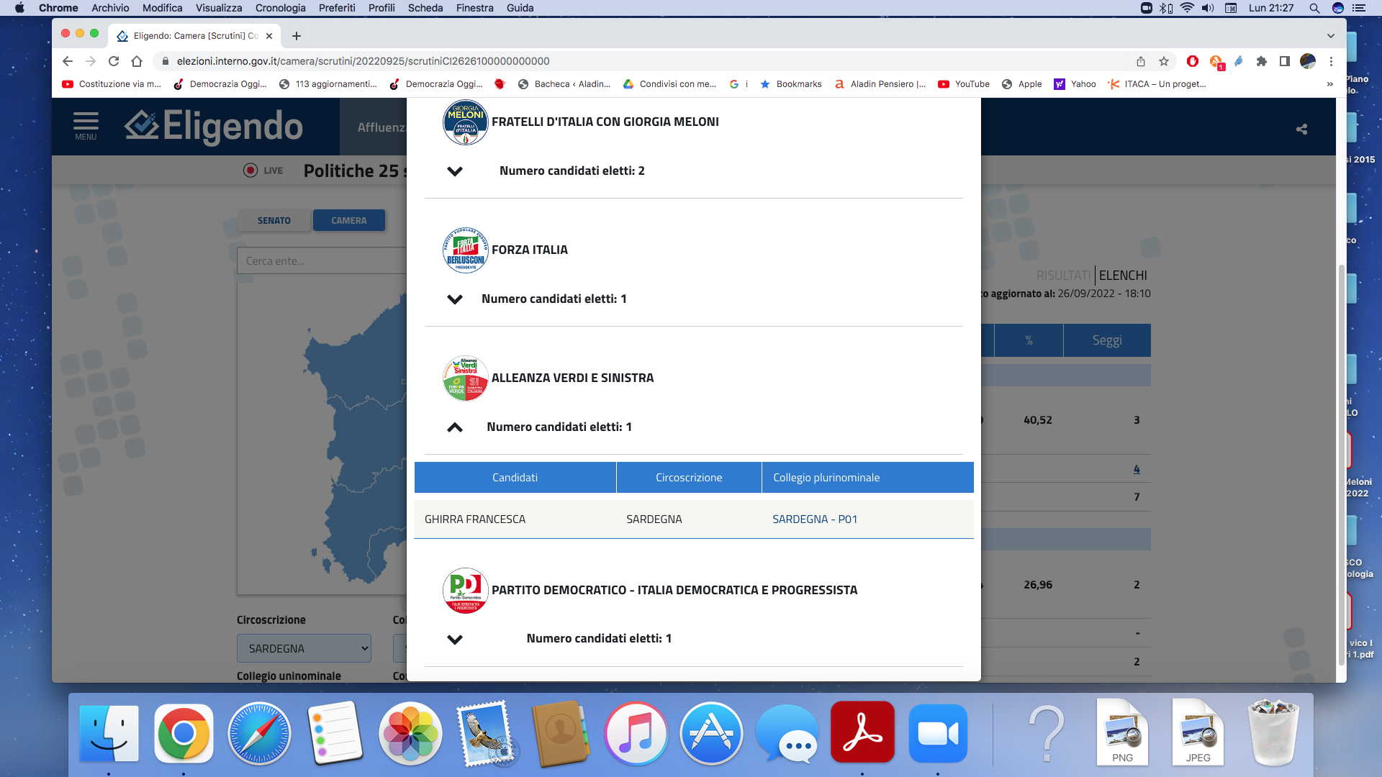Image resolution: width=1382 pixels, height=777 pixels.
Task: Expand Forza Italia elected candidates
Action: coord(455,299)
